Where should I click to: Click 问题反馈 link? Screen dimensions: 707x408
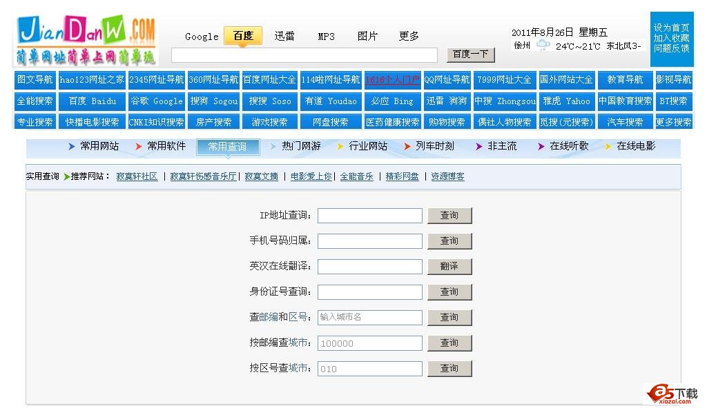pos(671,49)
